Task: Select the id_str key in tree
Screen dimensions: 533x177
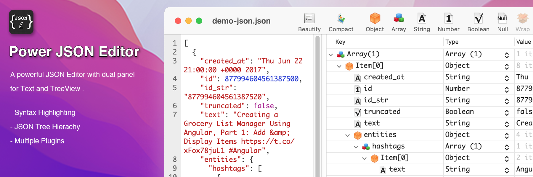Action: tap(376, 100)
